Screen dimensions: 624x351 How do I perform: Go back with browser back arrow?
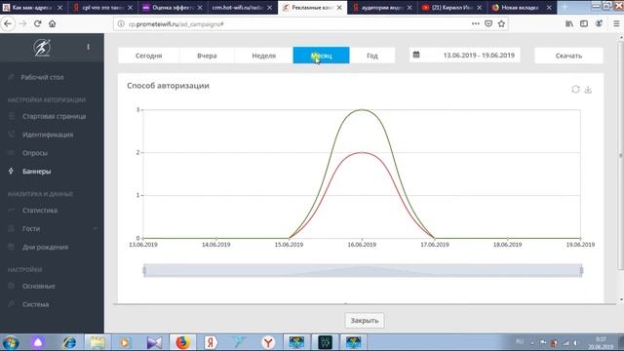point(8,23)
